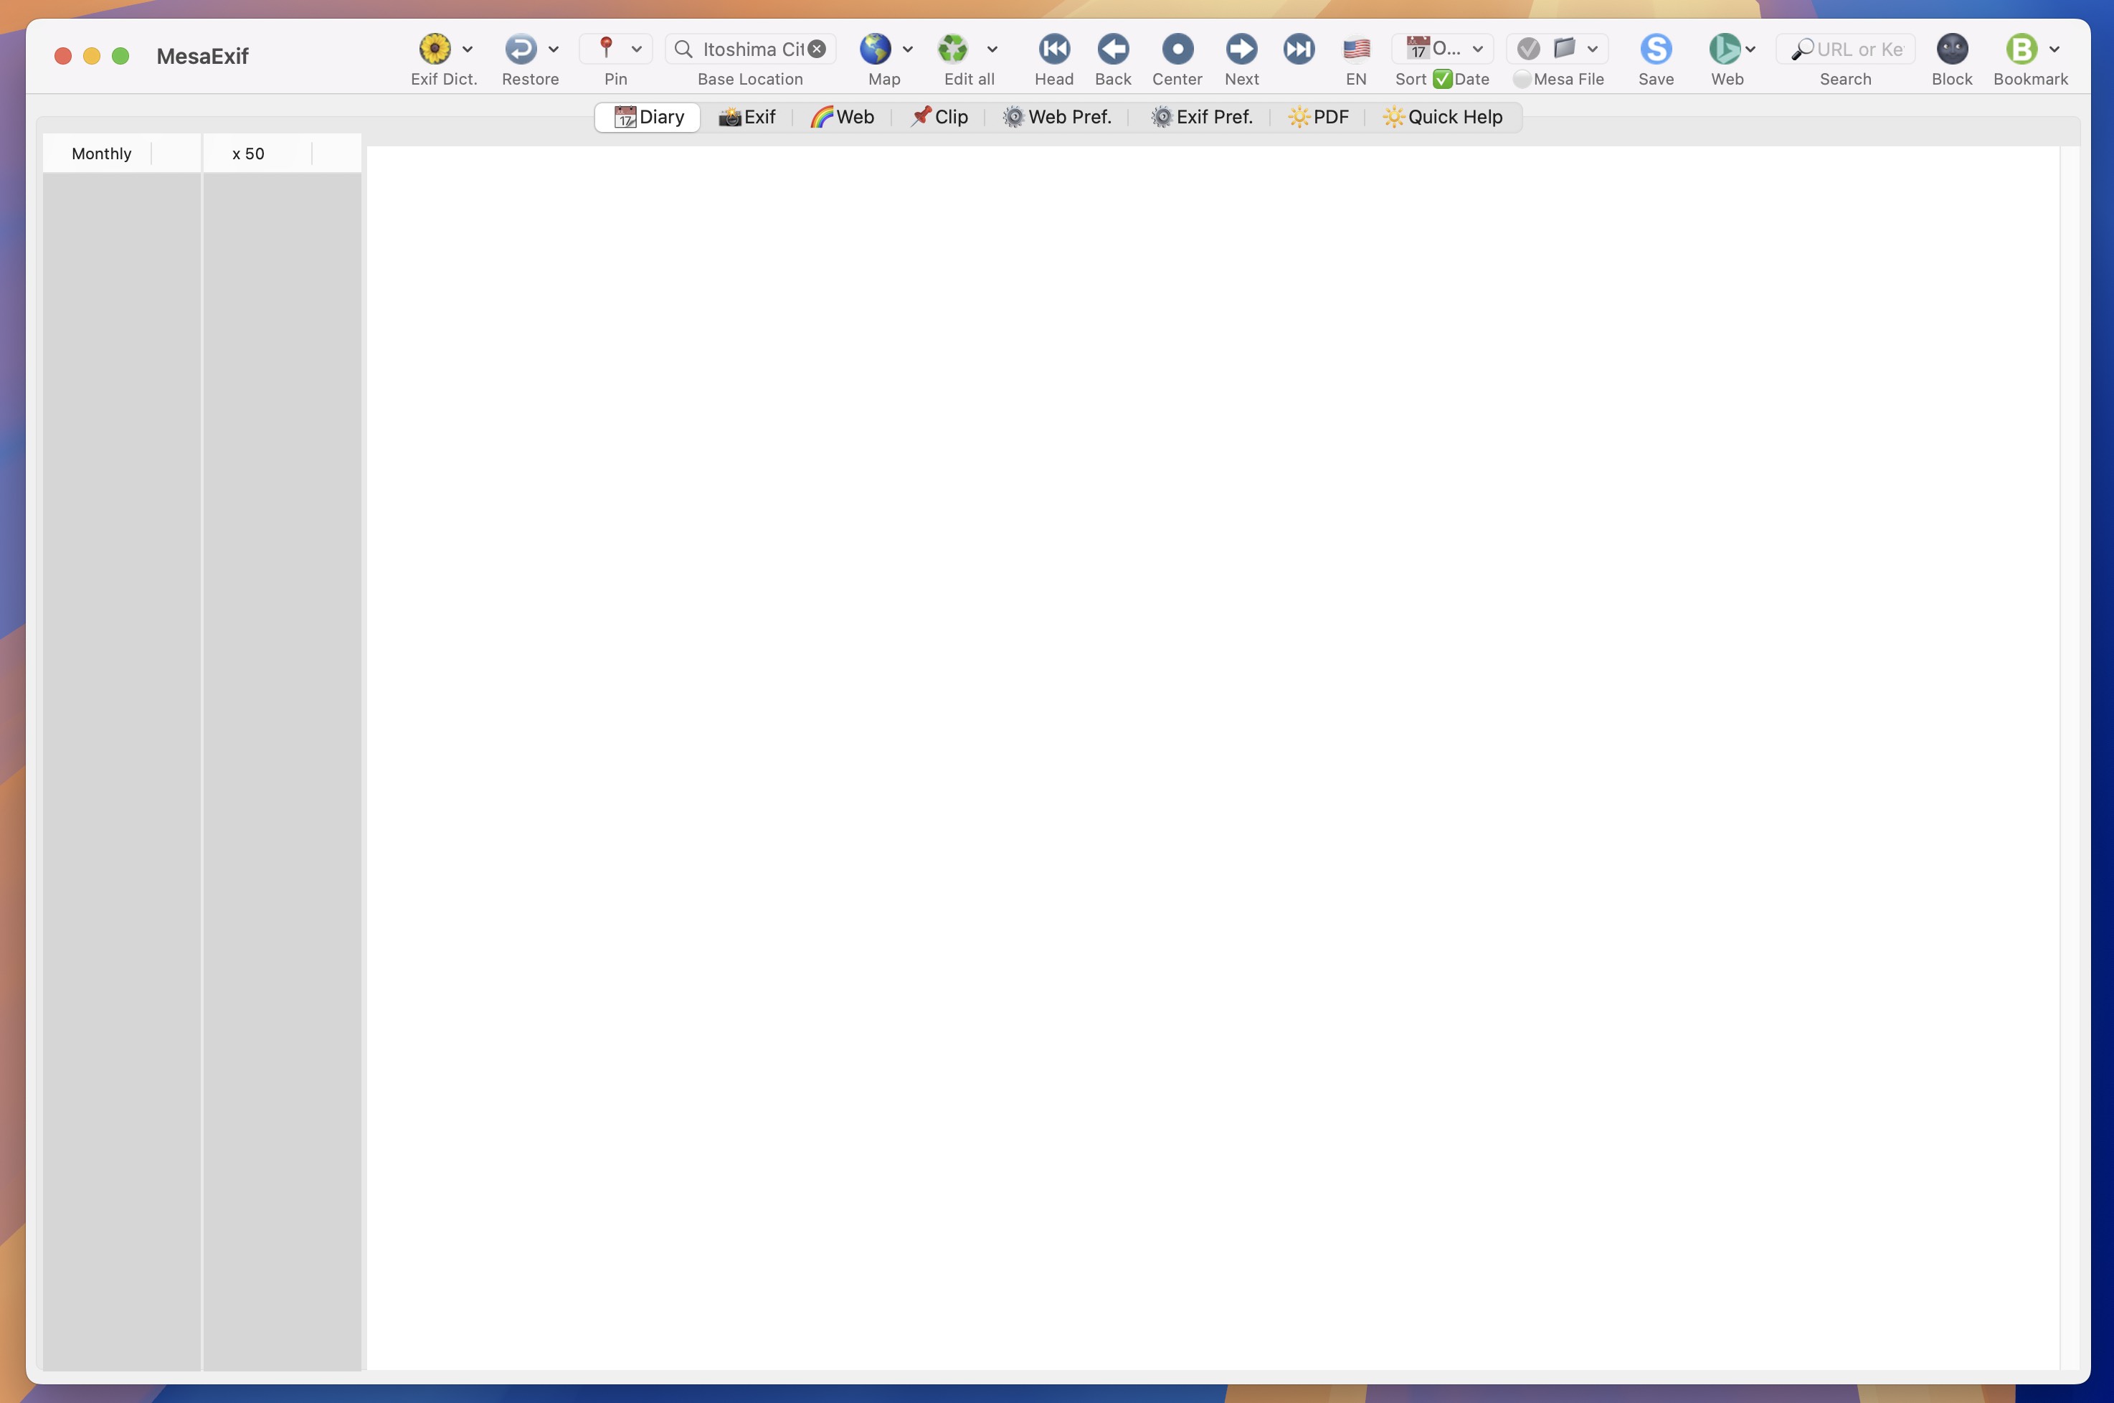Open the Exif Dict. sunflower dropdown
The height and width of the screenshot is (1403, 2114).
pos(467,49)
